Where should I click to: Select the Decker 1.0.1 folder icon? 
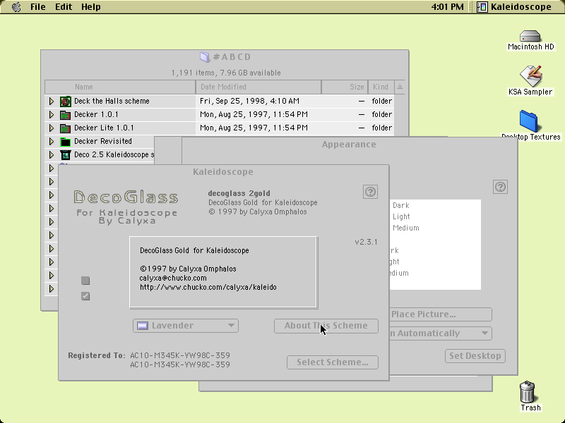click(65, 115)
